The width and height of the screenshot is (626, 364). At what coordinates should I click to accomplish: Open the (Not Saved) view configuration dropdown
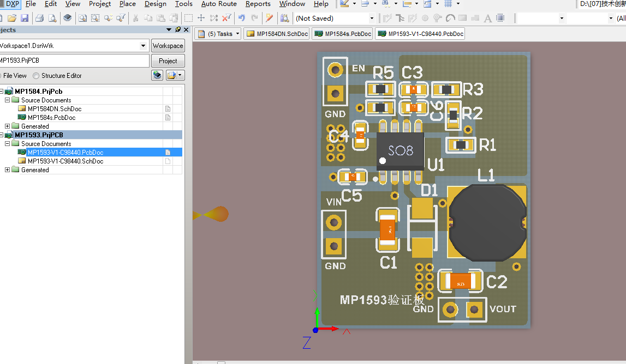pos(372,19)
